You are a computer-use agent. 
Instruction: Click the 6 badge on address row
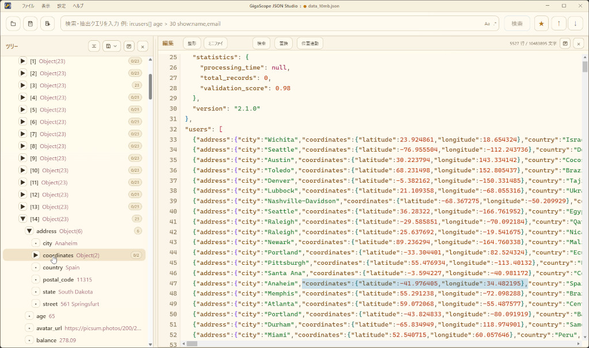[138, 231]
